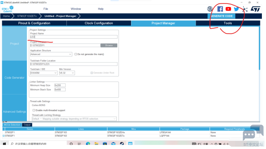Click the GENERATE CODE button
This screenshot has width=266, height=149.
pos(221,16)
